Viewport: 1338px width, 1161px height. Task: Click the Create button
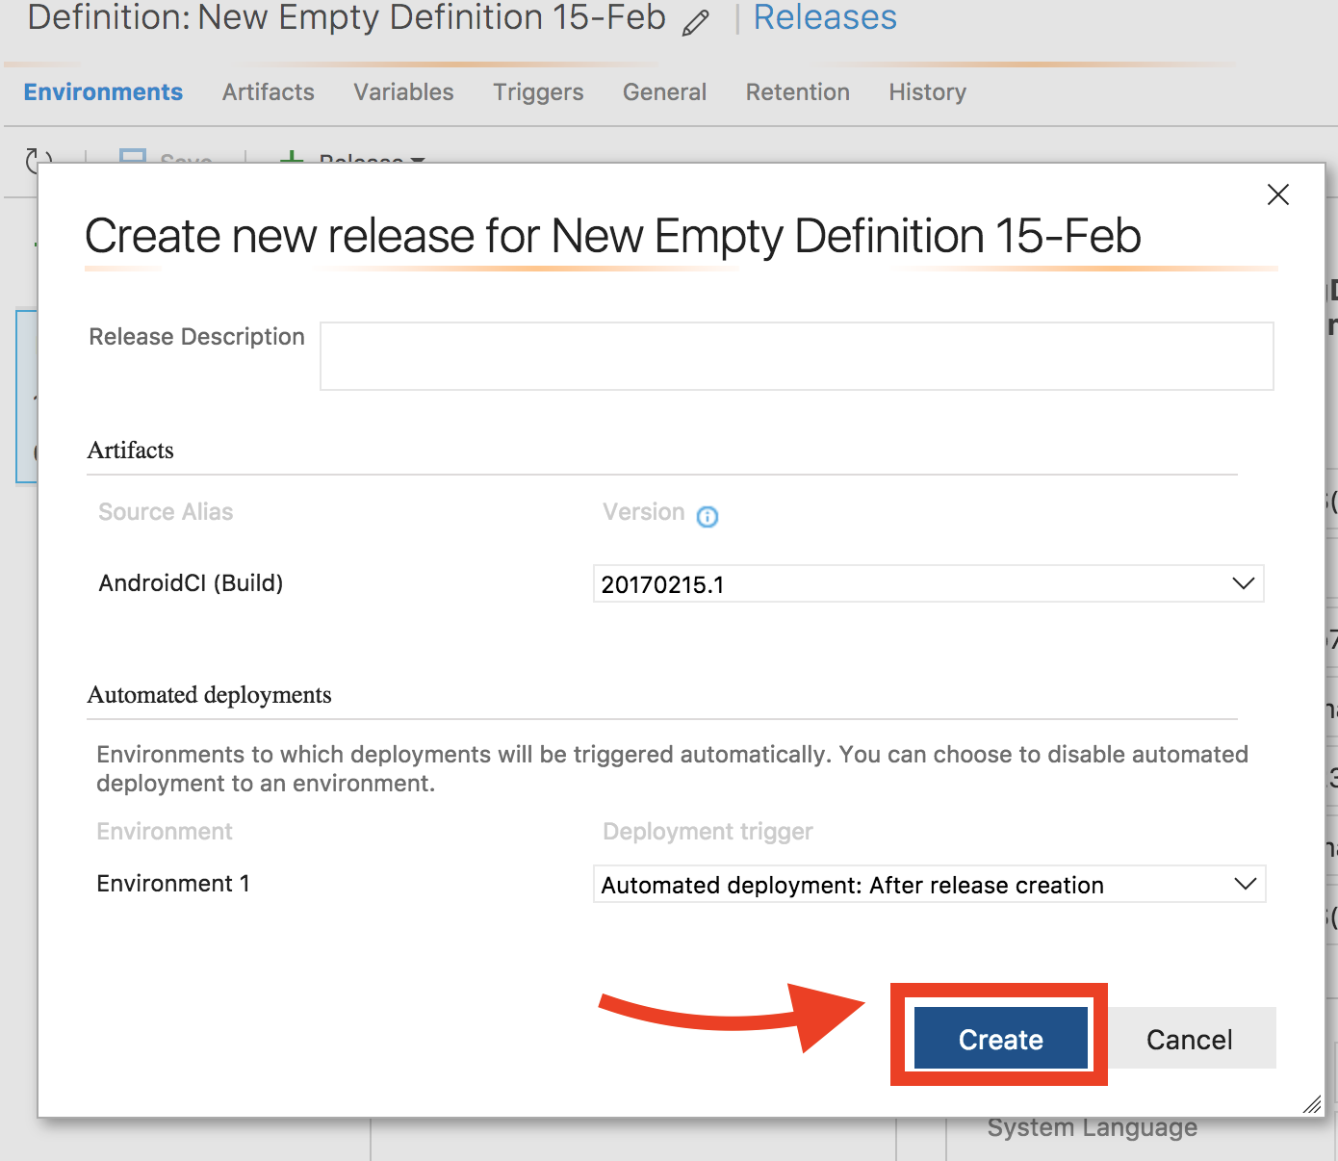1000,1038
